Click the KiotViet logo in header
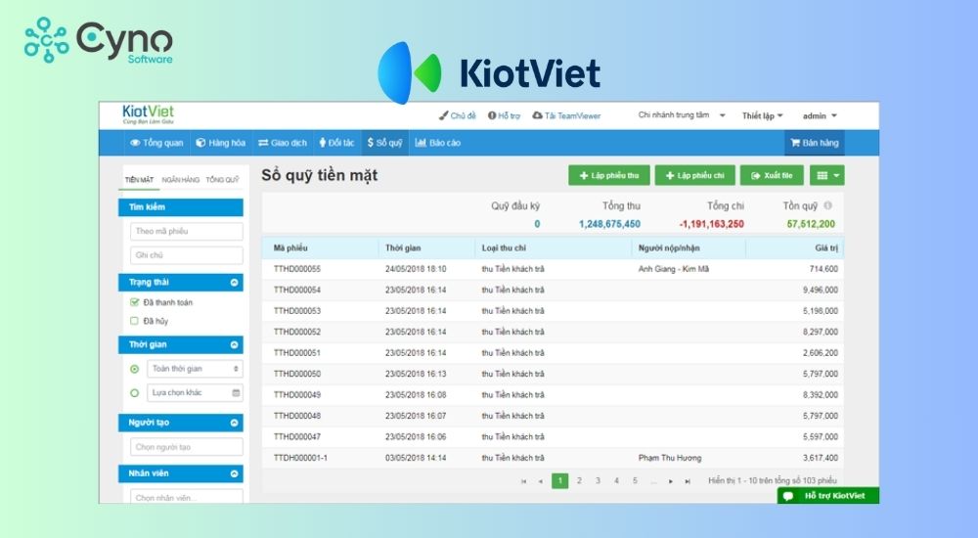Image resolution: width=978 pixels, height=538 pixels. (148, 114)
